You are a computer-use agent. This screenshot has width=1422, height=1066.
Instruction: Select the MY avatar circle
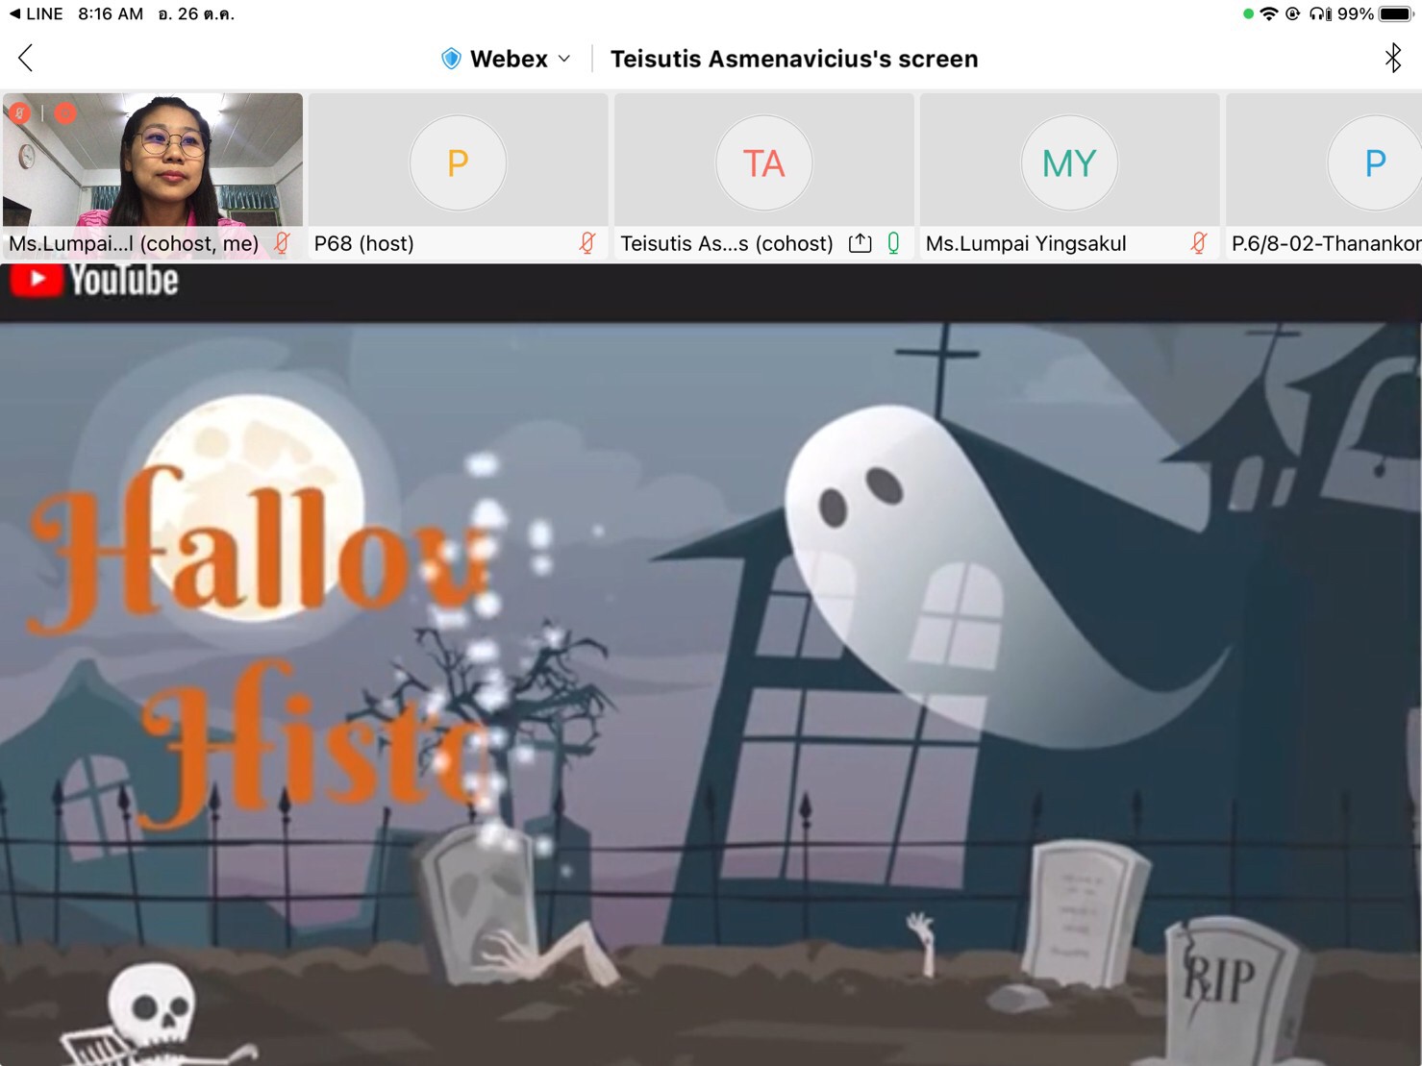click(1069, 163)
